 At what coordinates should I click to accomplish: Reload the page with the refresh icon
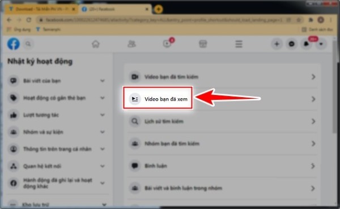click(x=29, y=20)
